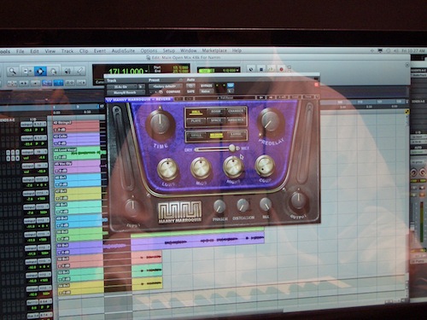Select the Scrubber speaker tool

coord(67,71)
